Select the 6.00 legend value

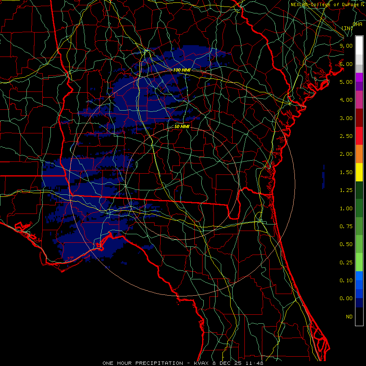[346, 64]
